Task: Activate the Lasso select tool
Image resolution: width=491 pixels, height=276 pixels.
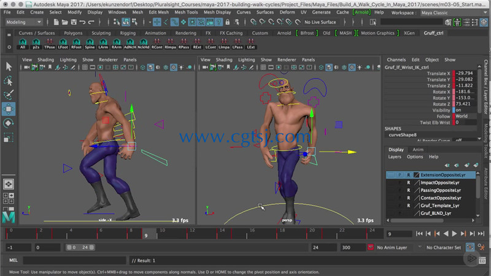Action: coord(9,81)
